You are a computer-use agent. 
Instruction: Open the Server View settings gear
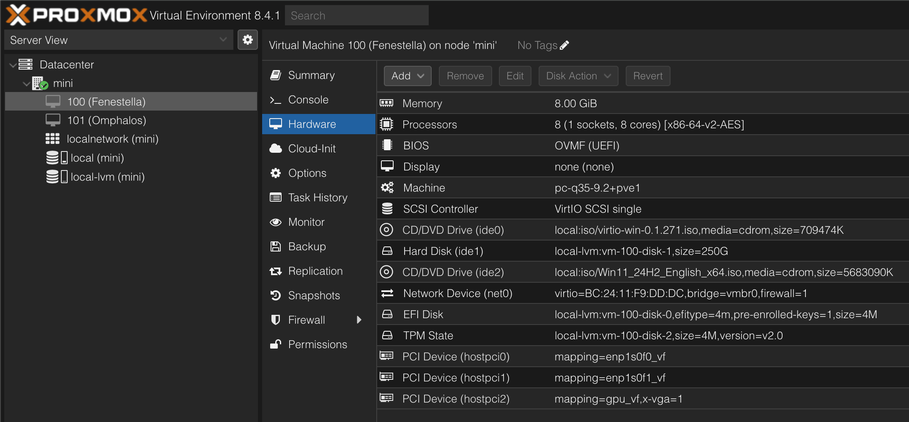tap(248, 40)
